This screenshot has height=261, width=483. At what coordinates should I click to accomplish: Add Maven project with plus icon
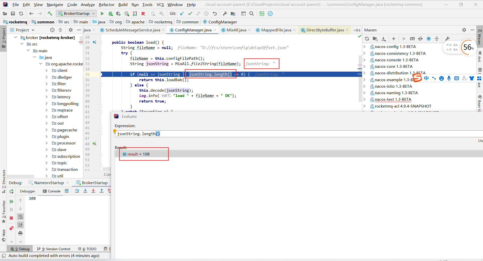[x=394, y=39]
